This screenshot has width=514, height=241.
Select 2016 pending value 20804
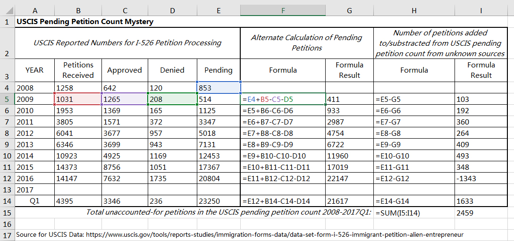pyautogui.click(x=219, y=178)
